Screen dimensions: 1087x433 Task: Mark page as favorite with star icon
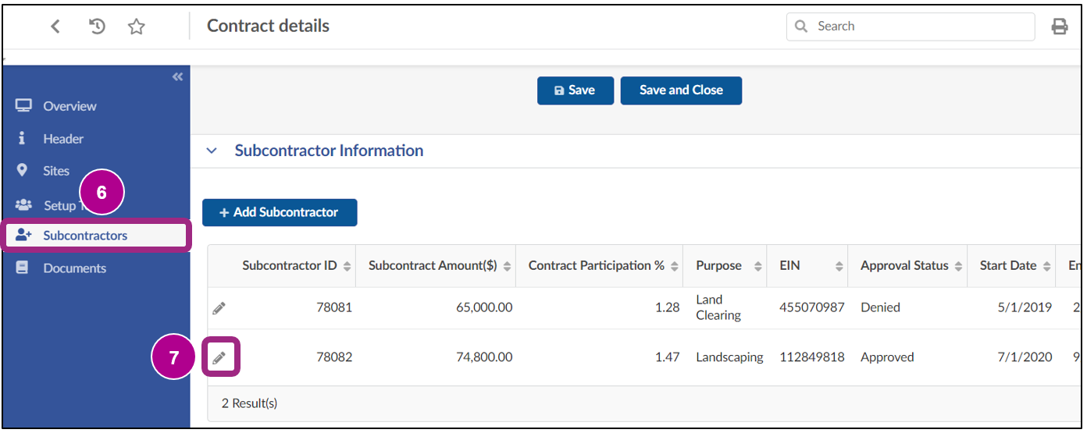[137, 27]
